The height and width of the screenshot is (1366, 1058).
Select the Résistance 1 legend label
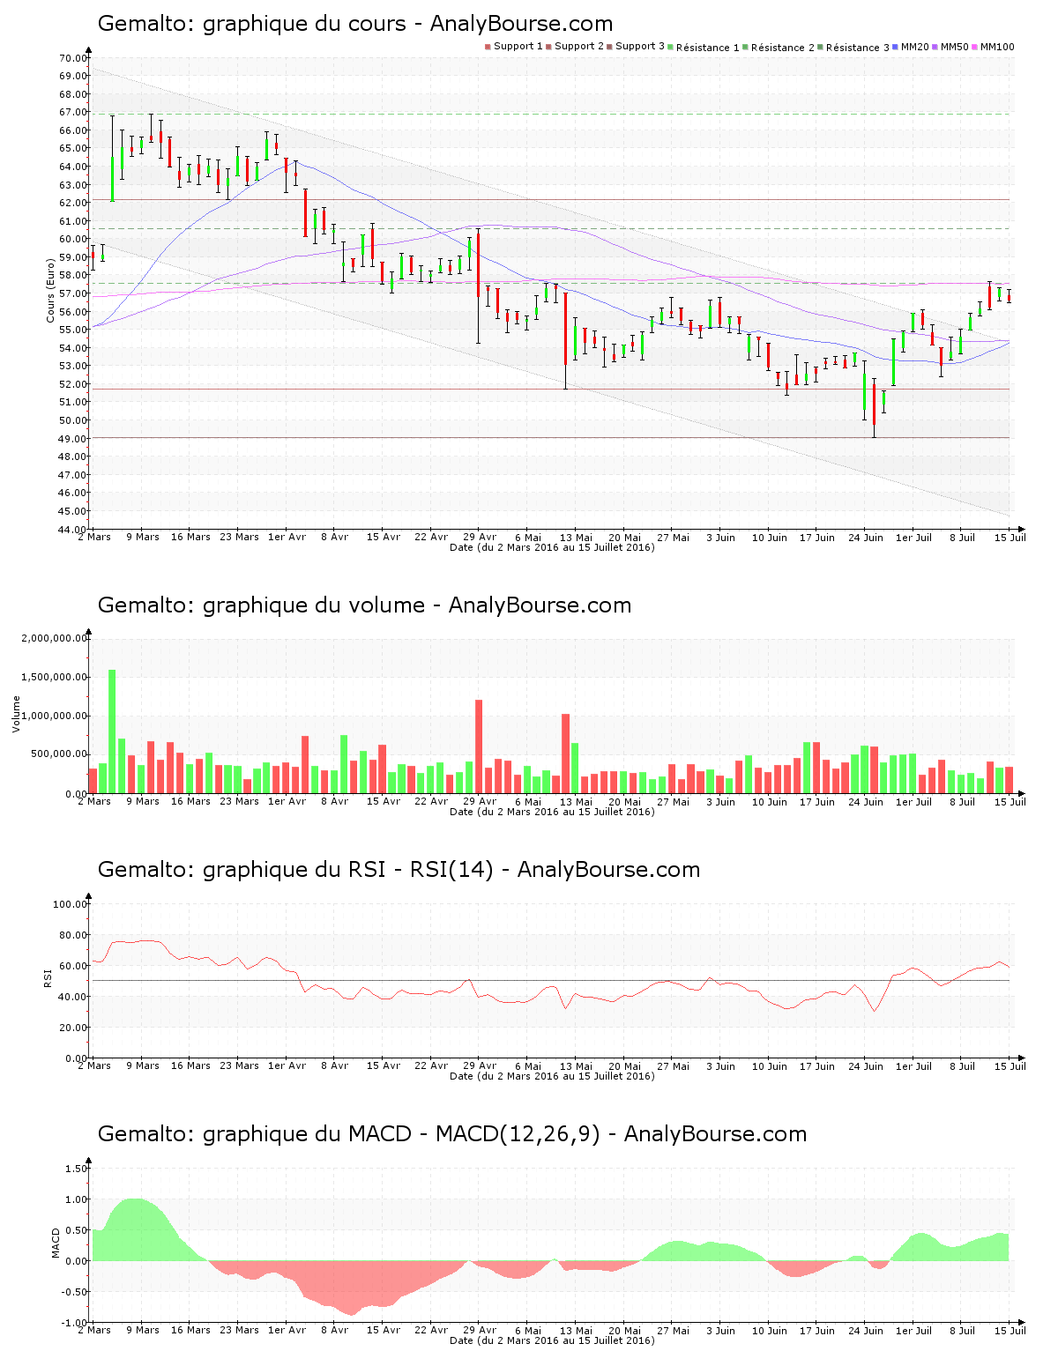[x=708, y=47]
